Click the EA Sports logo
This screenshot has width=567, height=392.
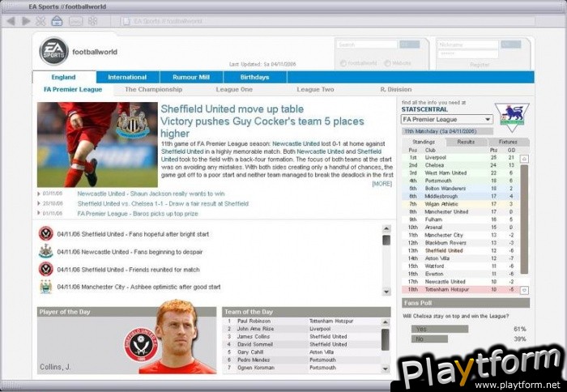[x=54, y=51]
